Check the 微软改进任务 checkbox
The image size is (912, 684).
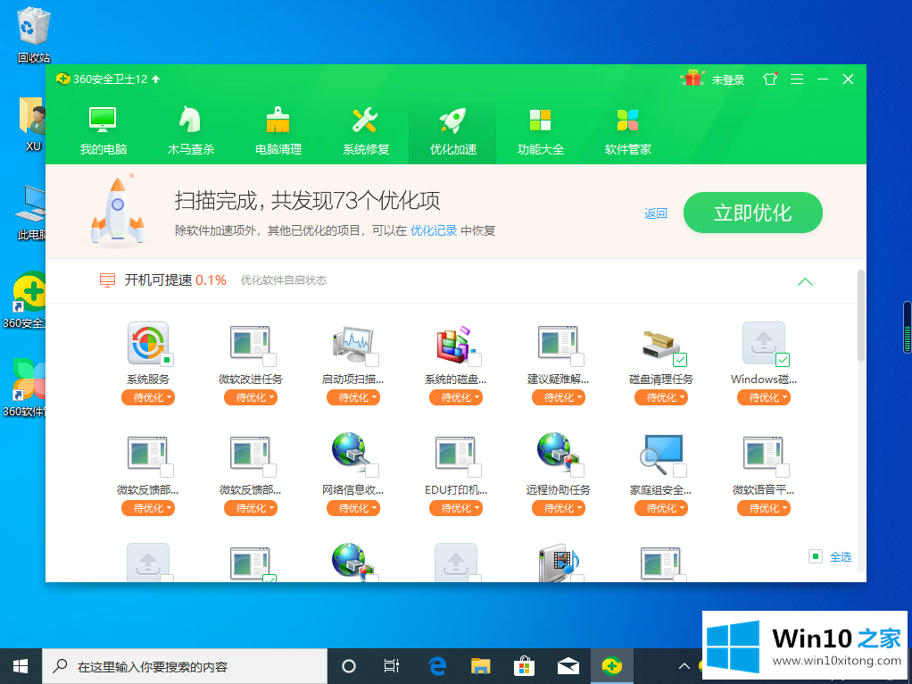click(x=269, y=359)
